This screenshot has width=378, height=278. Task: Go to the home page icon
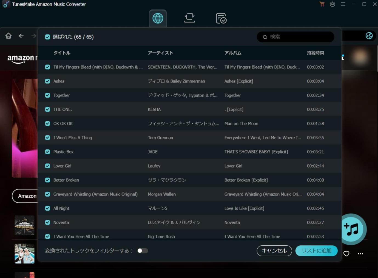click(8, 36)
